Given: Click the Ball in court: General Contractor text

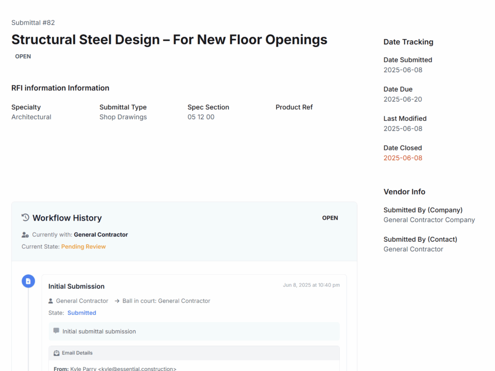Looking at the screenshot, I should 166,301.
